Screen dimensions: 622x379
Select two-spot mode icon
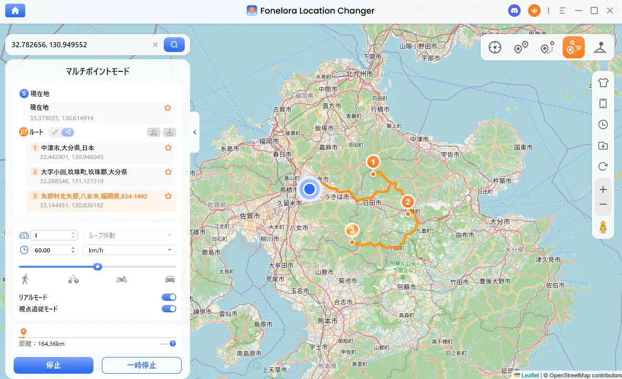pyautogui.click(x=521, y=48)
